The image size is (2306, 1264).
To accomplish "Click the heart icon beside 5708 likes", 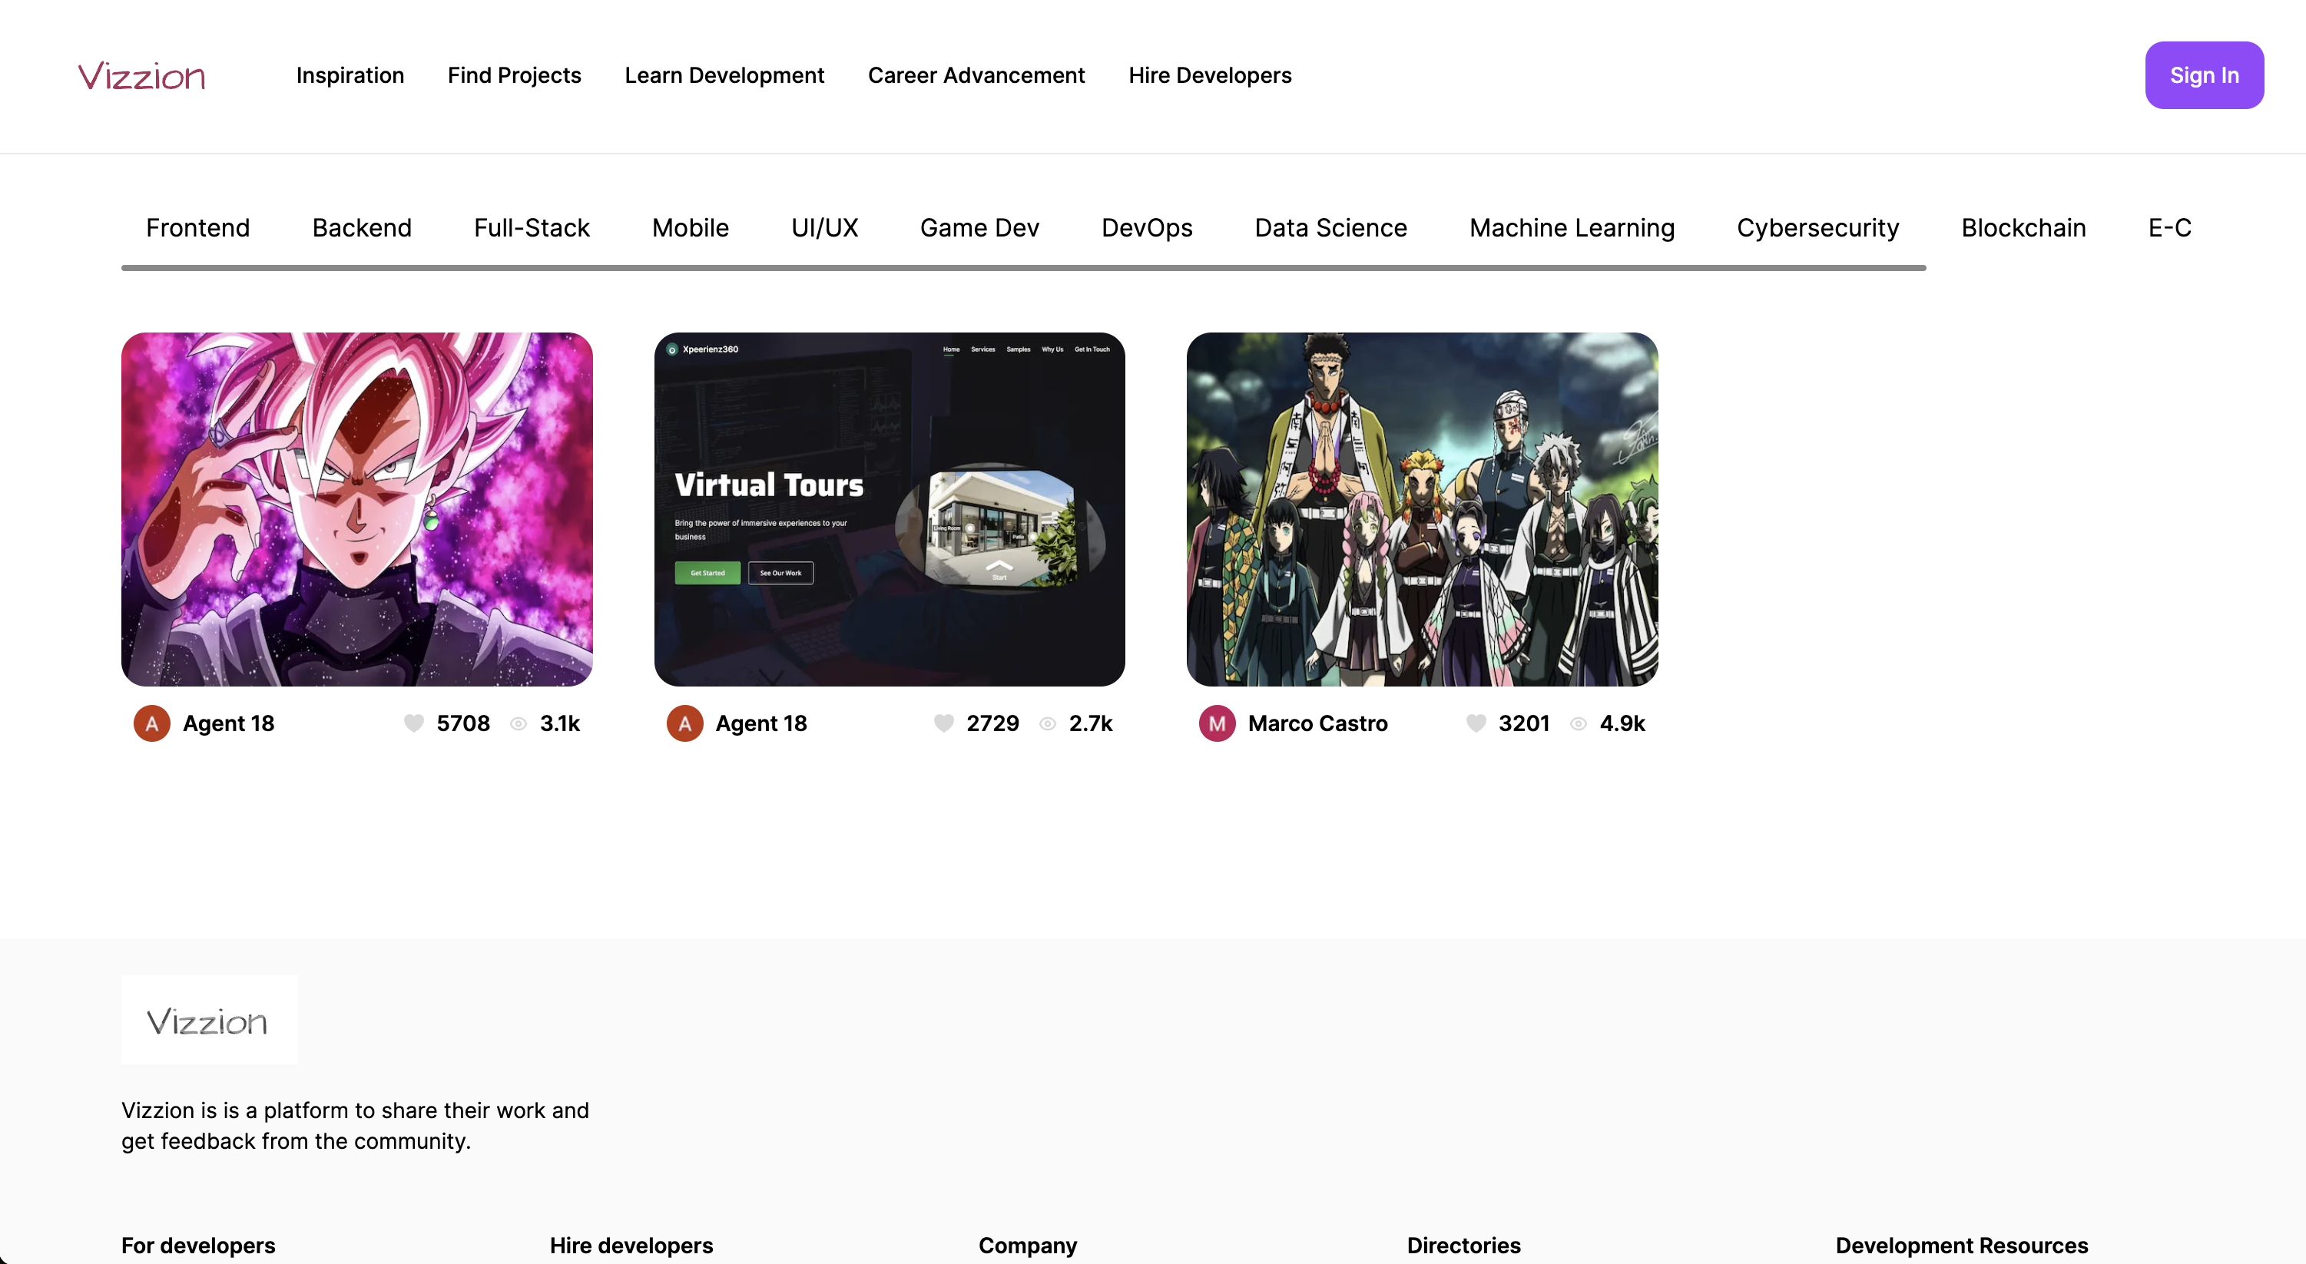I will coord(413,723).
